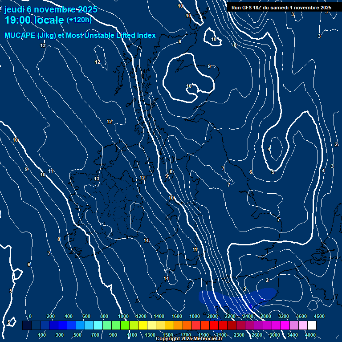The image size is (342, 342).
Task: Click the 19:00 locale time label
Action: click(34, 20)
